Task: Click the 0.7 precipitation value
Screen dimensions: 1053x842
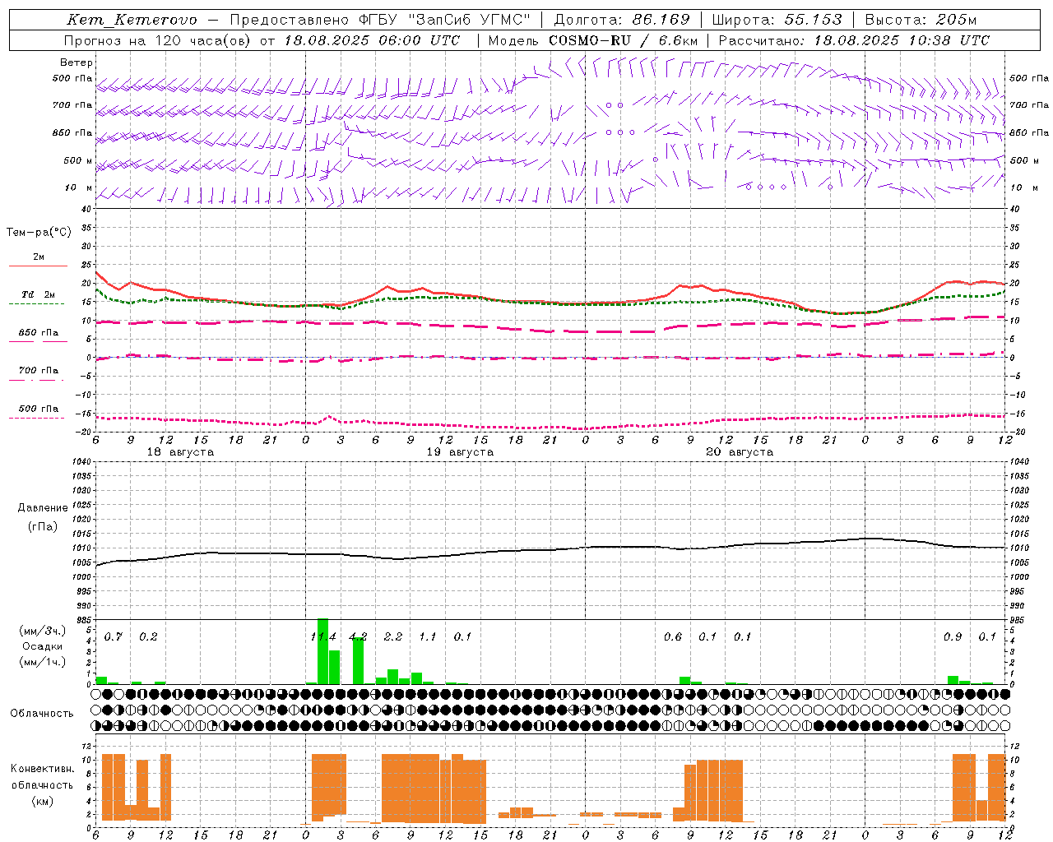Action: [x=114, y=636]
